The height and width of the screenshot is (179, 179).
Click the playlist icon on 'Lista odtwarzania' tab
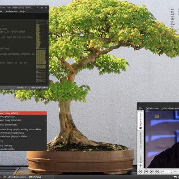(141, 151)
